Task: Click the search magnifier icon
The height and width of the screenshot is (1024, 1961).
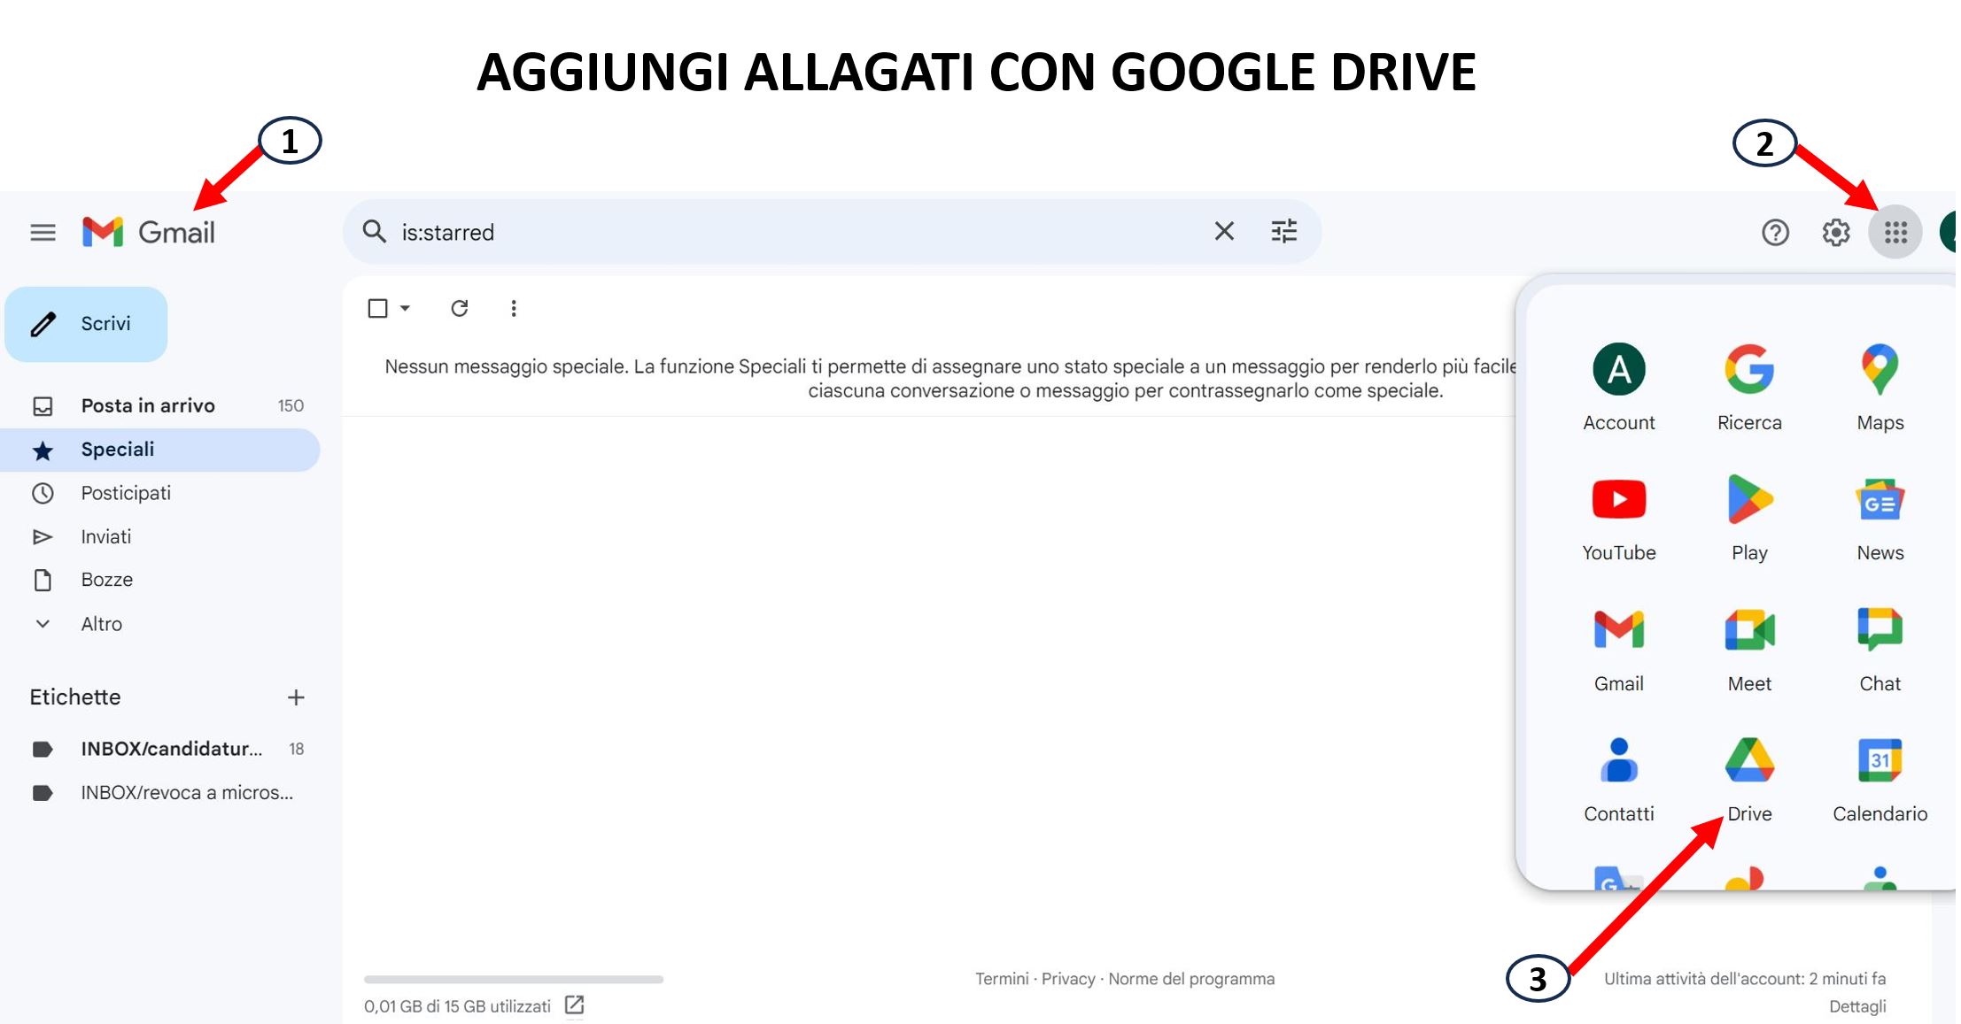Action: 375,232
